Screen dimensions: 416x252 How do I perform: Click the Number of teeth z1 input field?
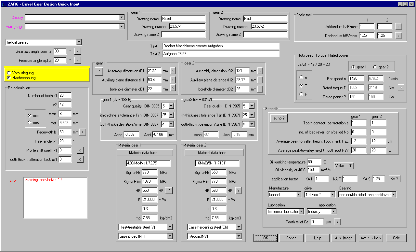point(65,95)
